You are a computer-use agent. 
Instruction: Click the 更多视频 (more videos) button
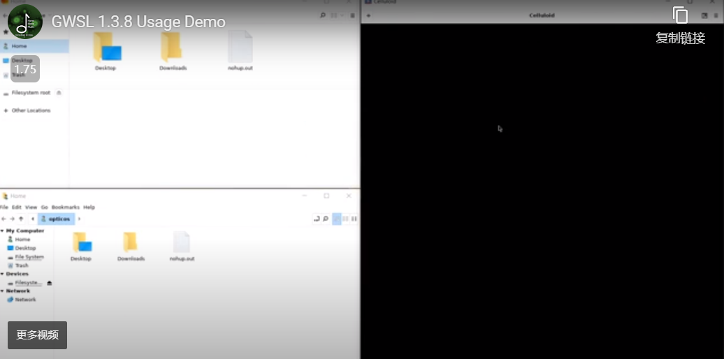pos(37,335)
